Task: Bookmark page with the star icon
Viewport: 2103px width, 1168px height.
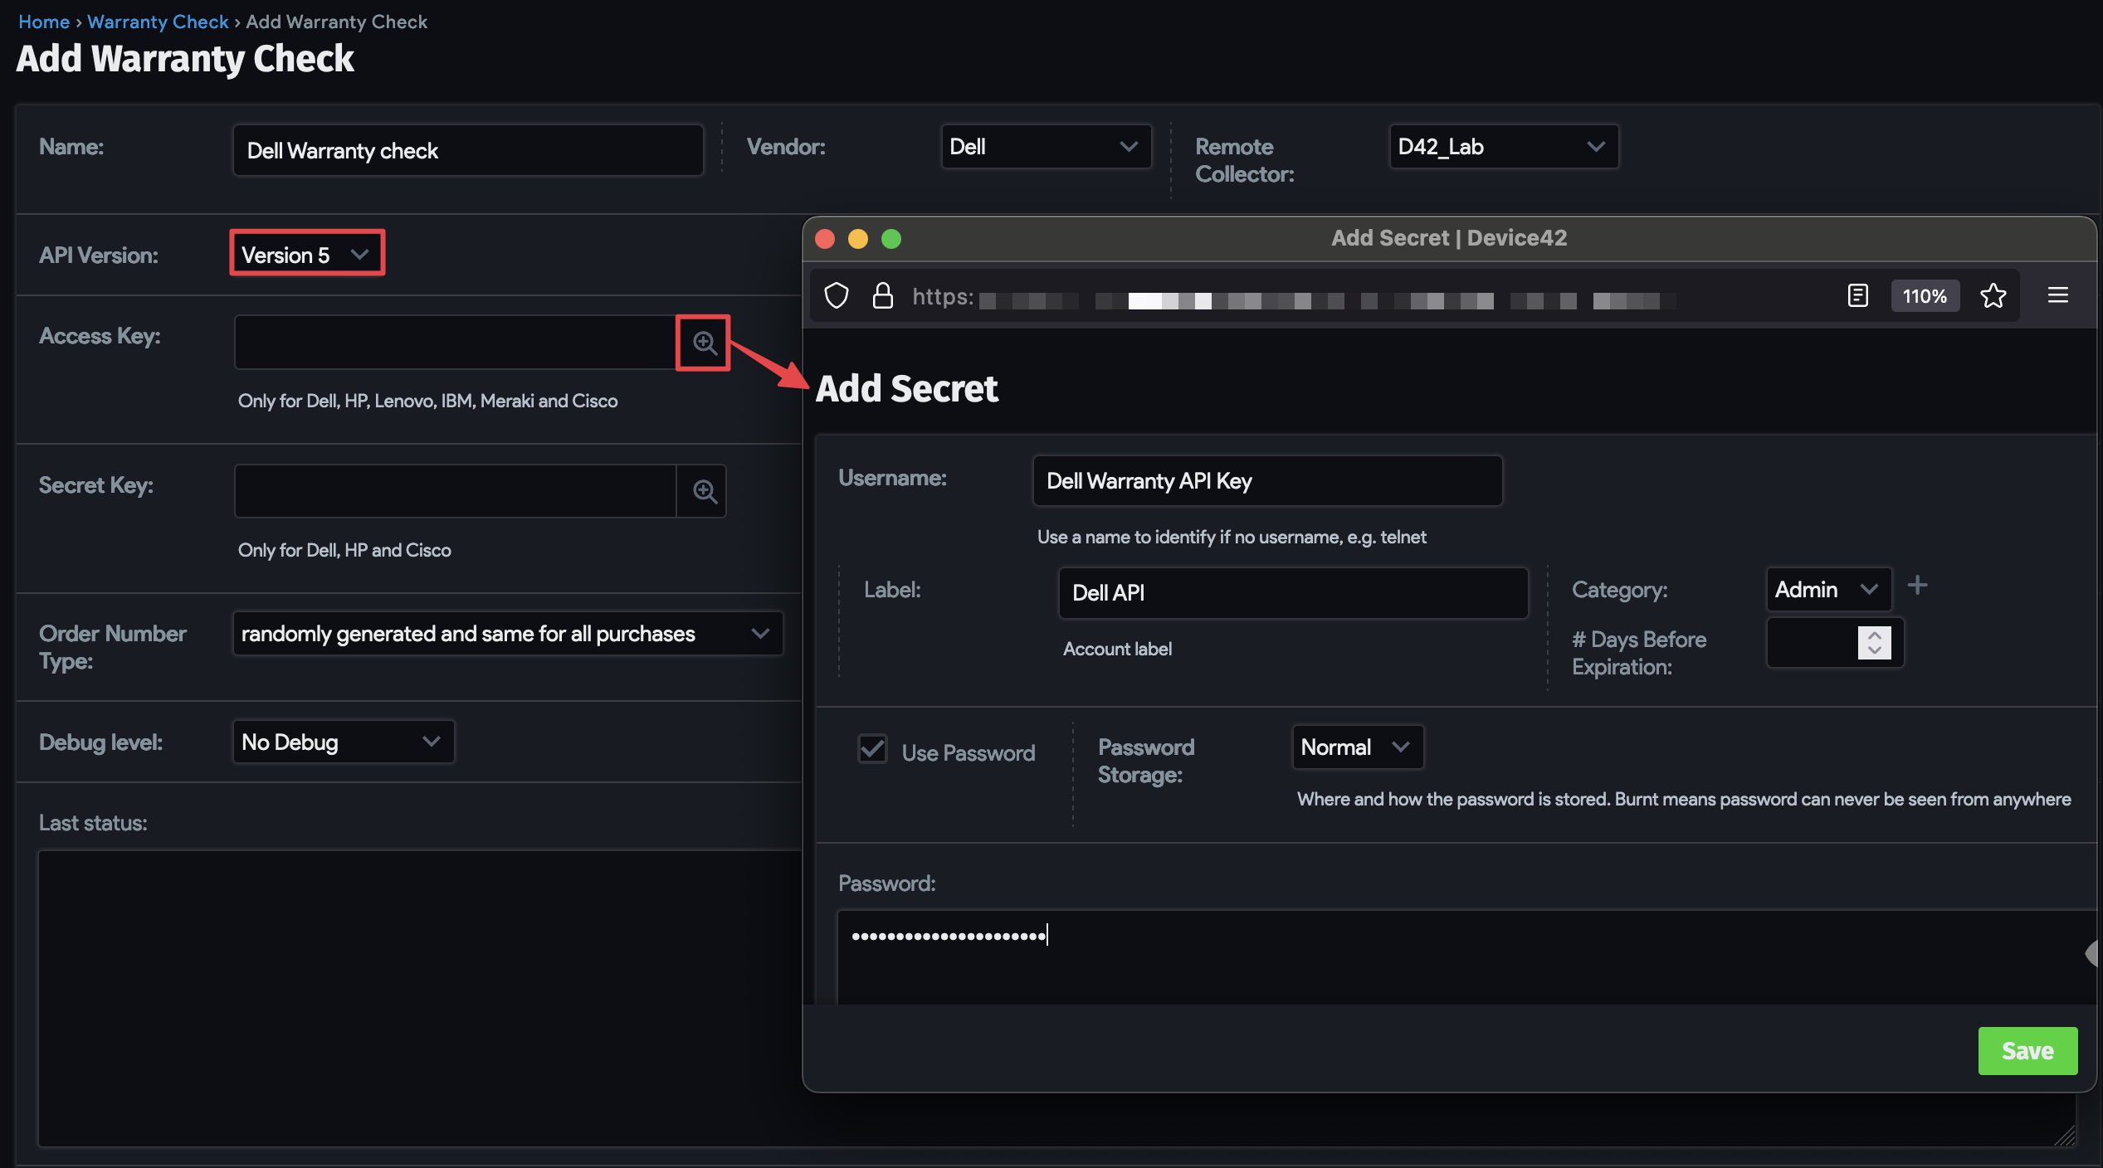Action: [1993, 295]
